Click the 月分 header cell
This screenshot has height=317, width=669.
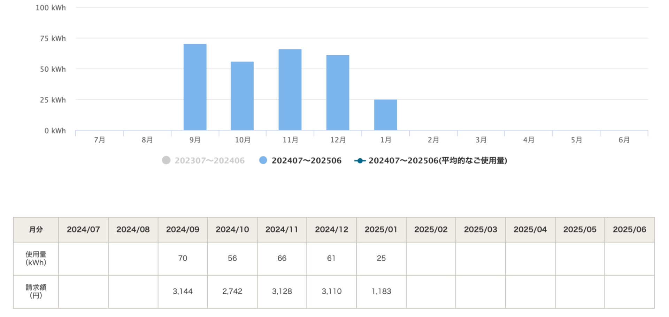(36, 230)
